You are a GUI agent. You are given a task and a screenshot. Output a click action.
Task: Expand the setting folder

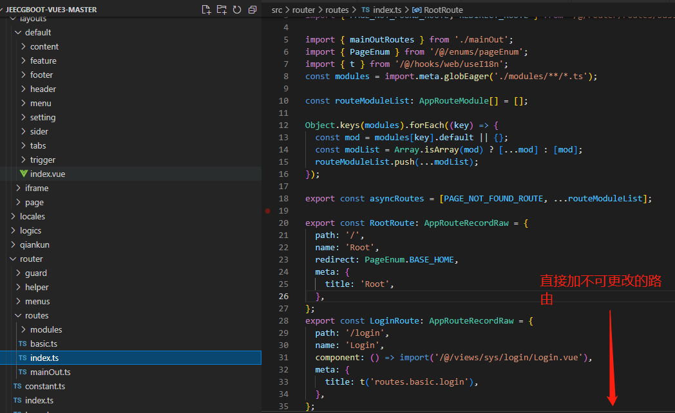coord(23,117)
